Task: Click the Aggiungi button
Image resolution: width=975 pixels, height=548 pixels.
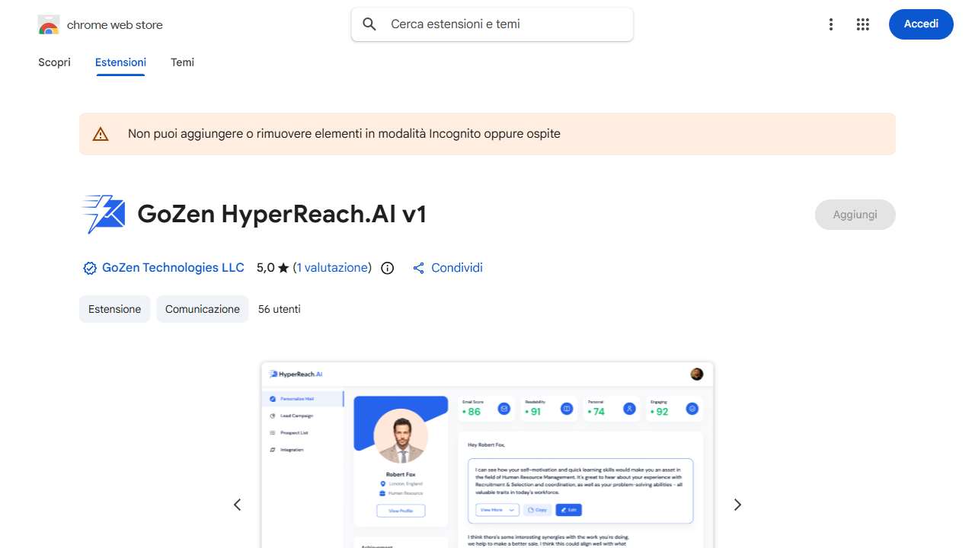Action: (x=855, y=215)
